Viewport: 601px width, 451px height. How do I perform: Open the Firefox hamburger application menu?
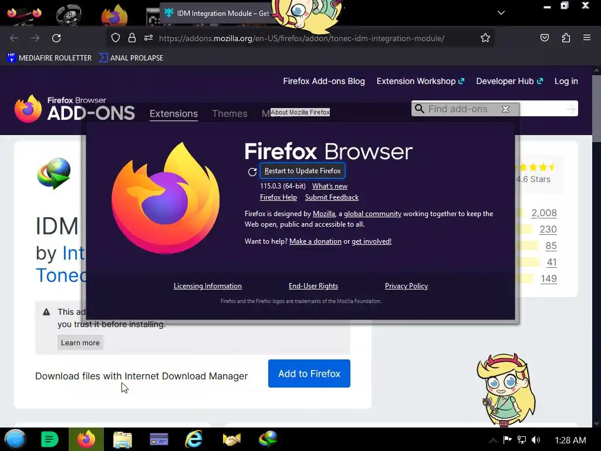587,38
